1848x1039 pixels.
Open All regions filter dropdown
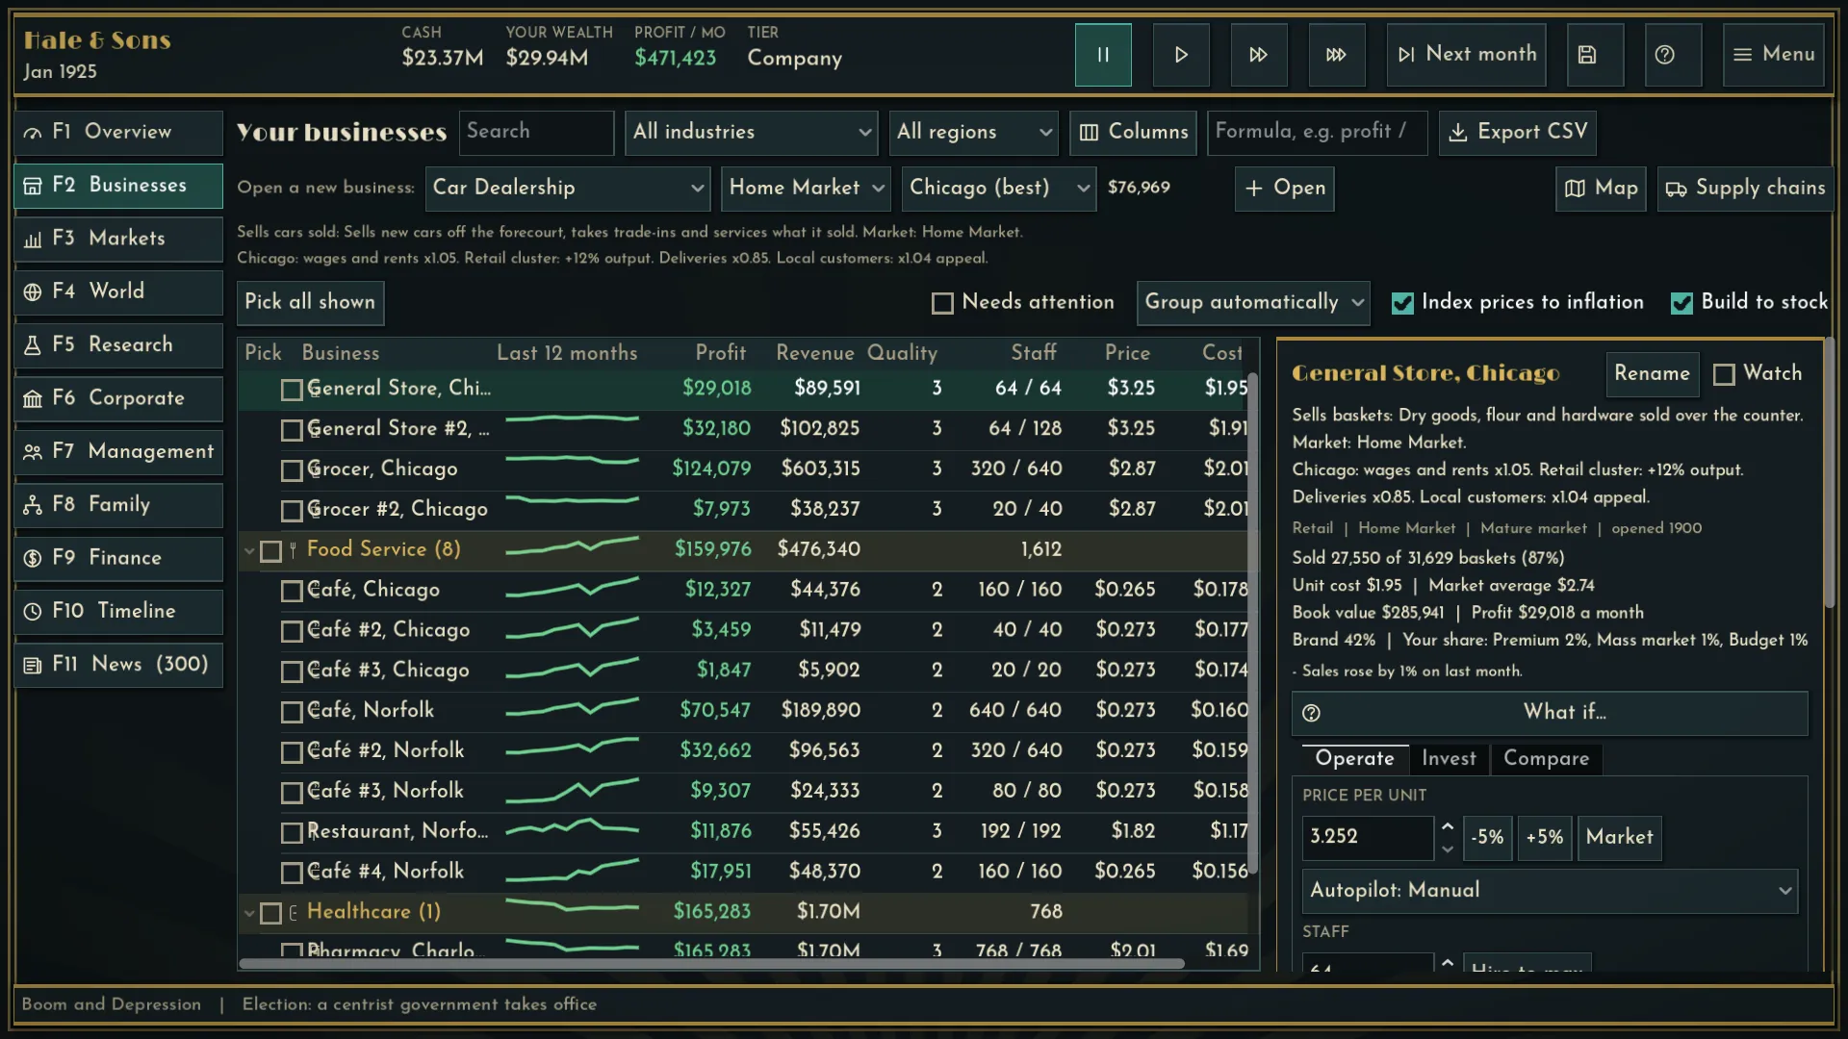973,133
